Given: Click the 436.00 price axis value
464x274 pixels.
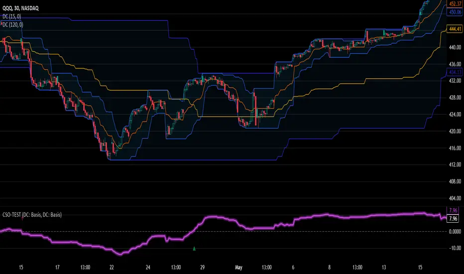Looking at the screenshot, I should point(455,64).
